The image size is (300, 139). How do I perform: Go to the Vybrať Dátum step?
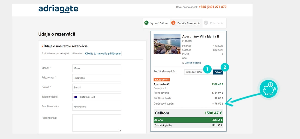click(x=159, y=23)
